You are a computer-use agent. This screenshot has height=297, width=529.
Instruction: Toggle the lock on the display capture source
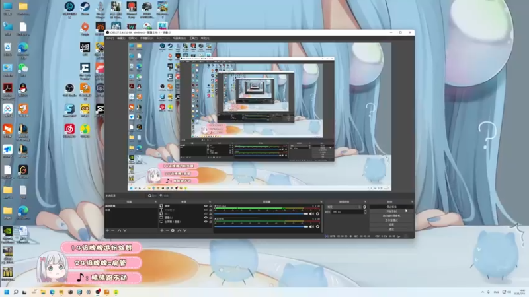210,222
